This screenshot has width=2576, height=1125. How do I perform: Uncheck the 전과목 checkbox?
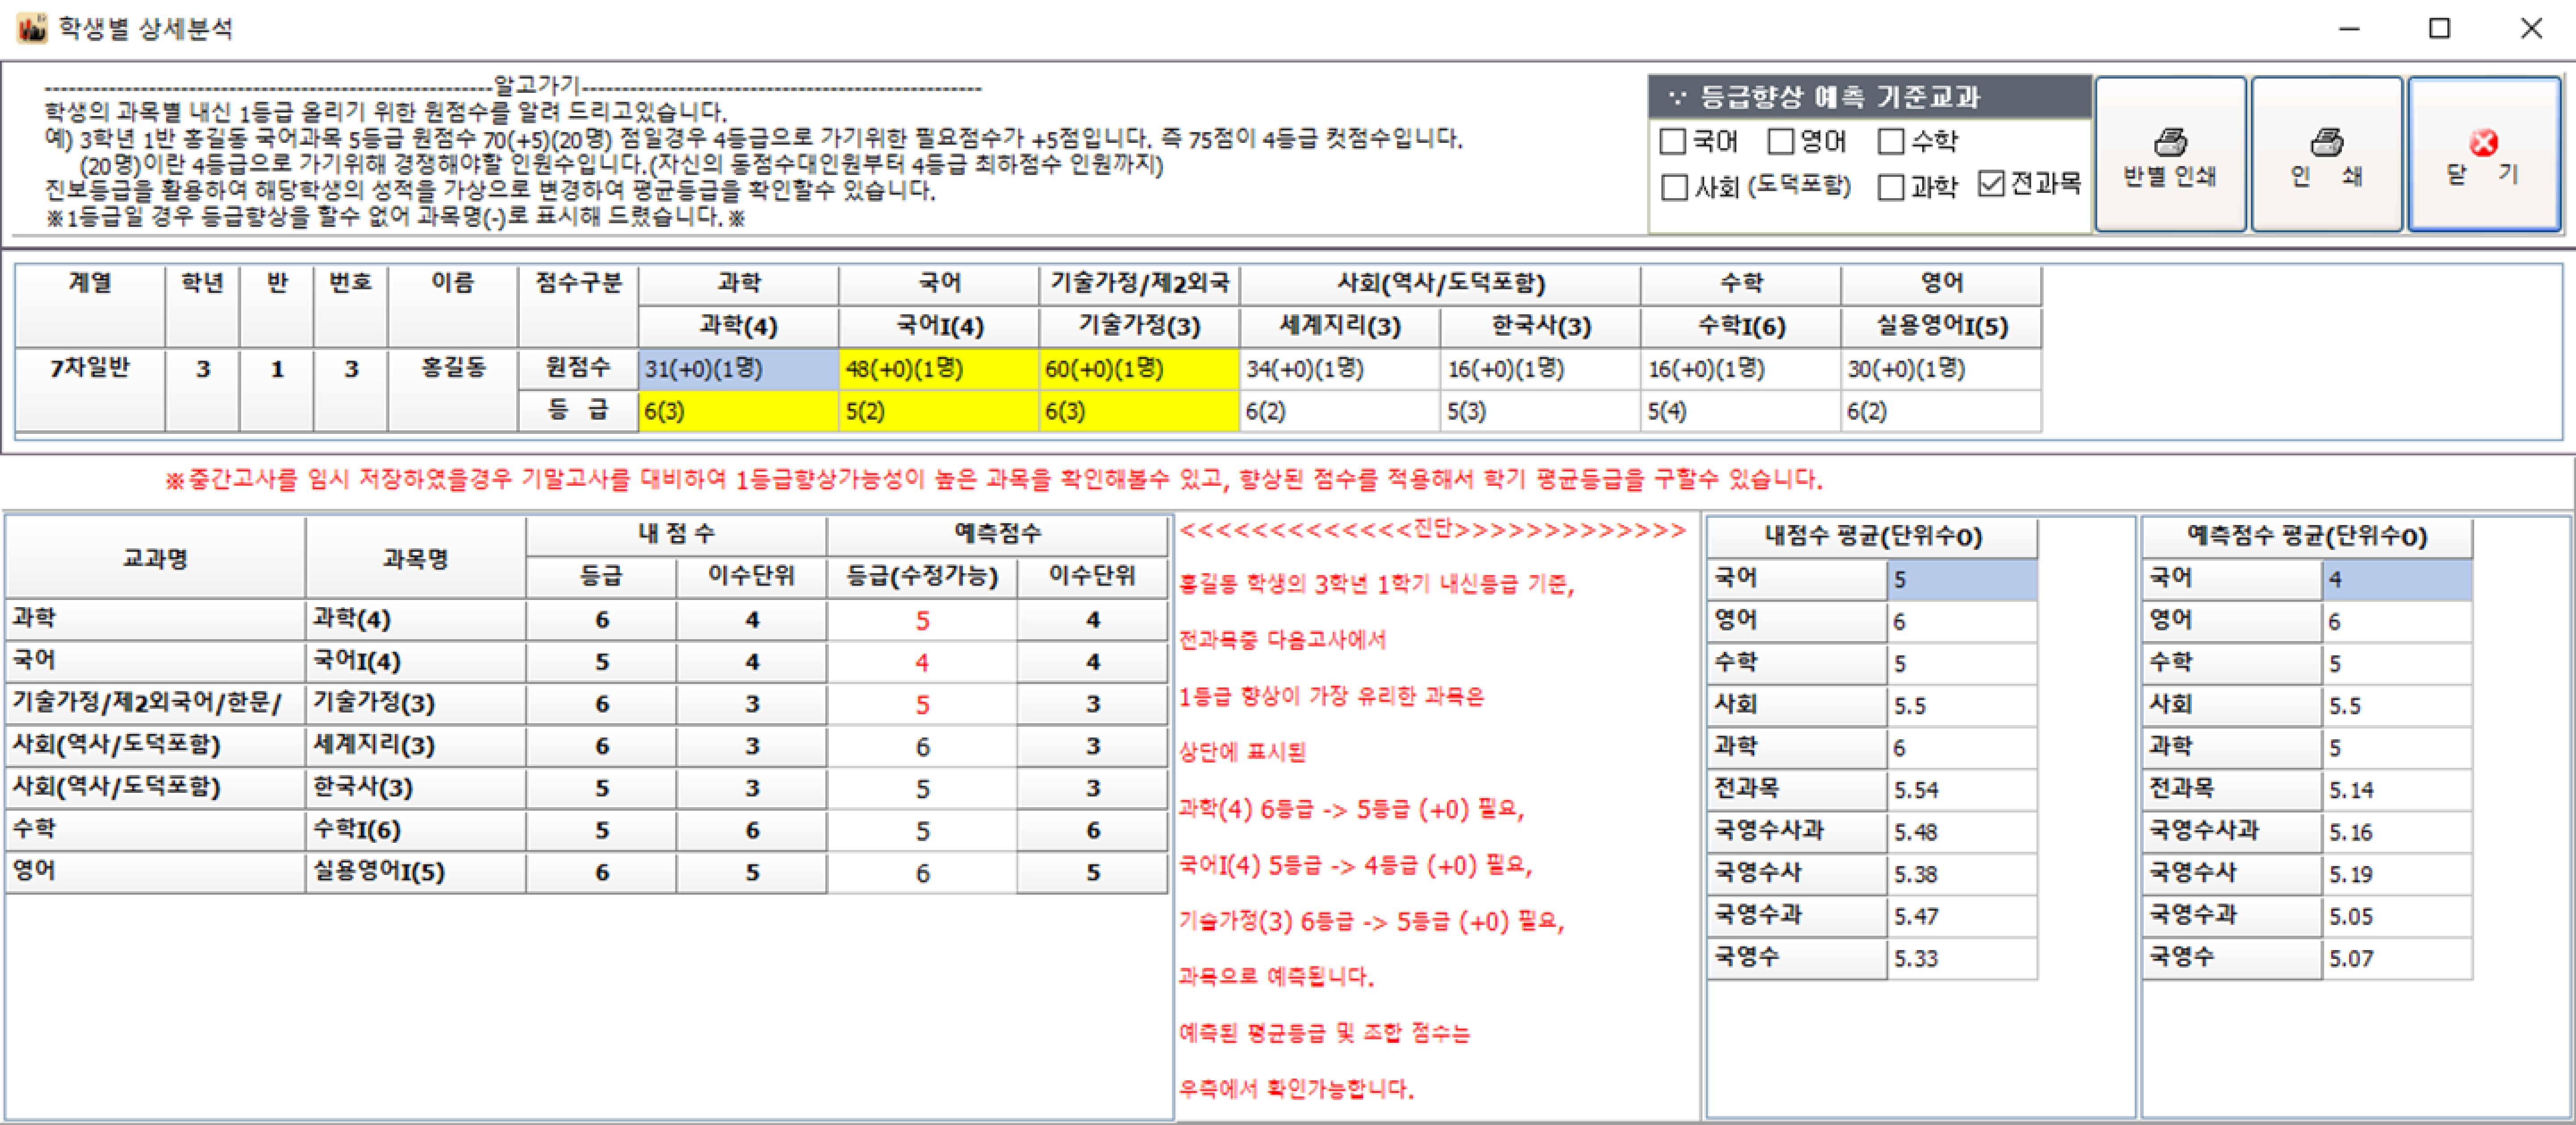pyautogui.click(x=1991, y=184)
